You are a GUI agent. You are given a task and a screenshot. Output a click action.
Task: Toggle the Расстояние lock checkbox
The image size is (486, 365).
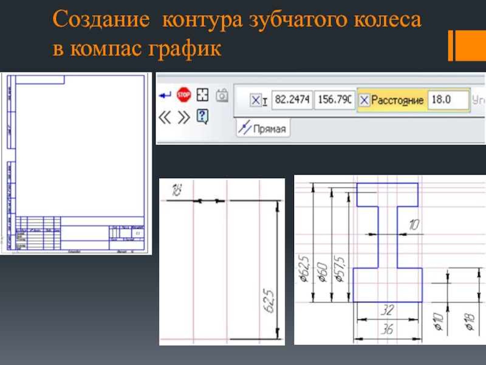click(364, 100)
